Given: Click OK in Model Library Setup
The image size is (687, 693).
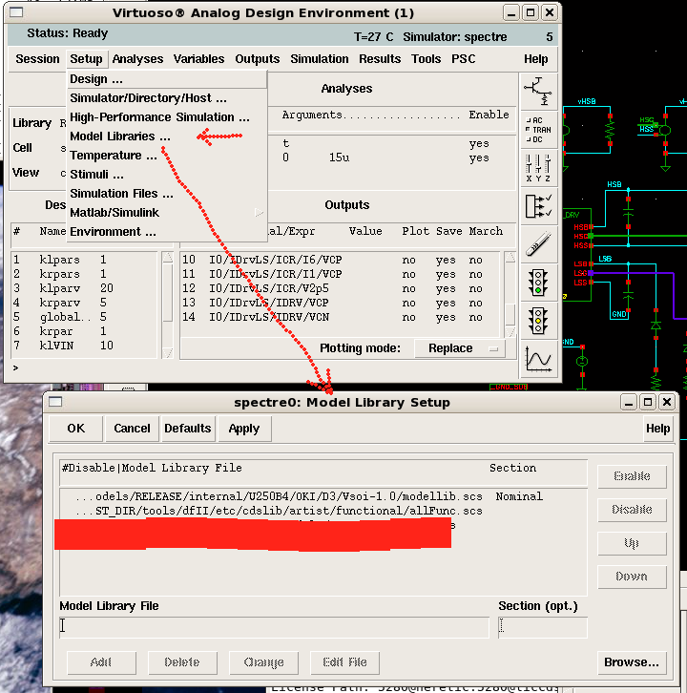Looking at the screenshot, I should (x=75, y=429).
